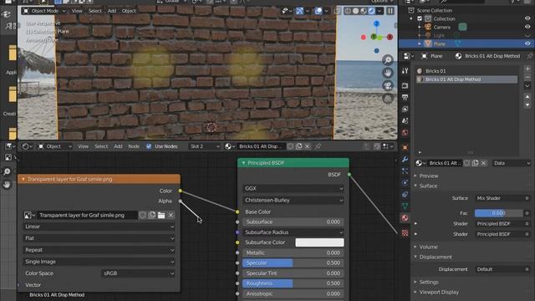Select the Bricks 01 Alt Disp Method slot
The width and height of the screenshot is (535, 301).
[466, 79]
